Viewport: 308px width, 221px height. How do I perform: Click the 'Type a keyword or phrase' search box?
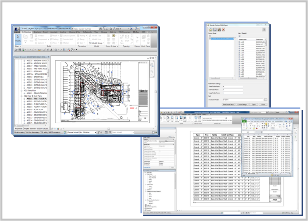[x=86, y=29]
